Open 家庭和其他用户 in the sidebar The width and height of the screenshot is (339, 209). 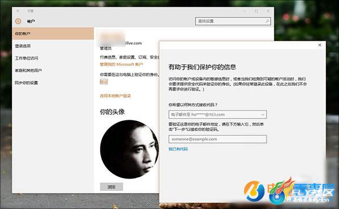53,71
